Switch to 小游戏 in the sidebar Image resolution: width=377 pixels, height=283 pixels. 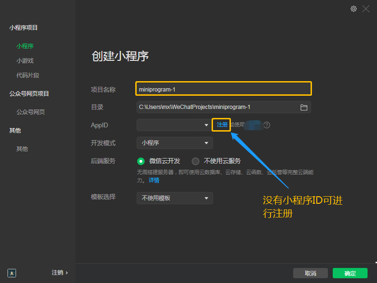[25, 60]
